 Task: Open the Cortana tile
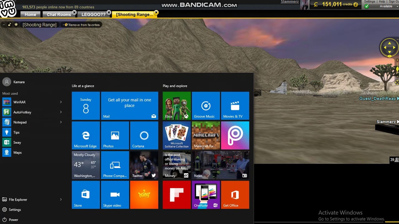click(144, 136)
